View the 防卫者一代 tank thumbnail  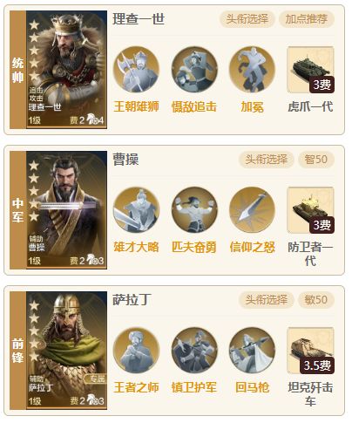(x=310, y=210)
